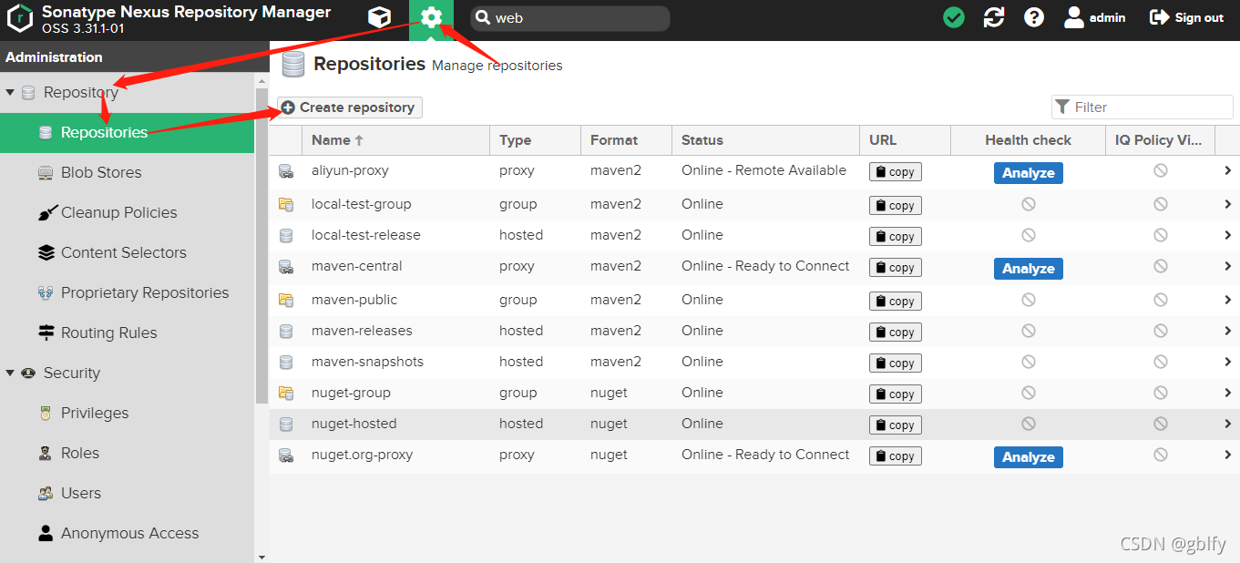This screenshot has width=1240, height=563.
Task: Open the Administration gear icon
Action: pos(431,18)
